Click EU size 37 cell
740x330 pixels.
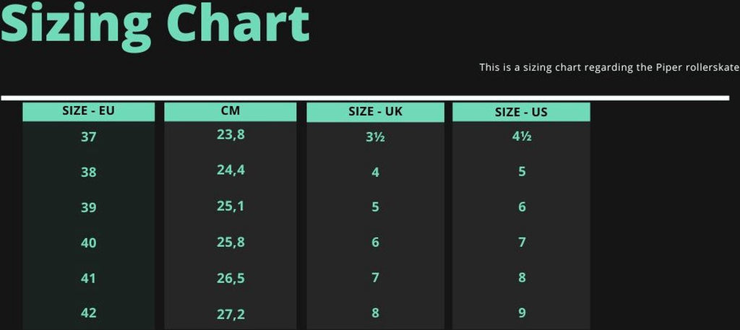point(89,137)
